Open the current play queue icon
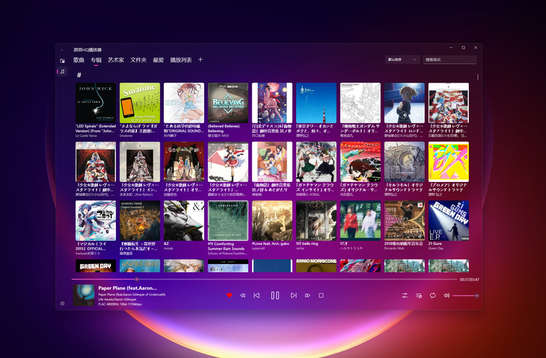546x358 pixels. (x=419, y=295)
